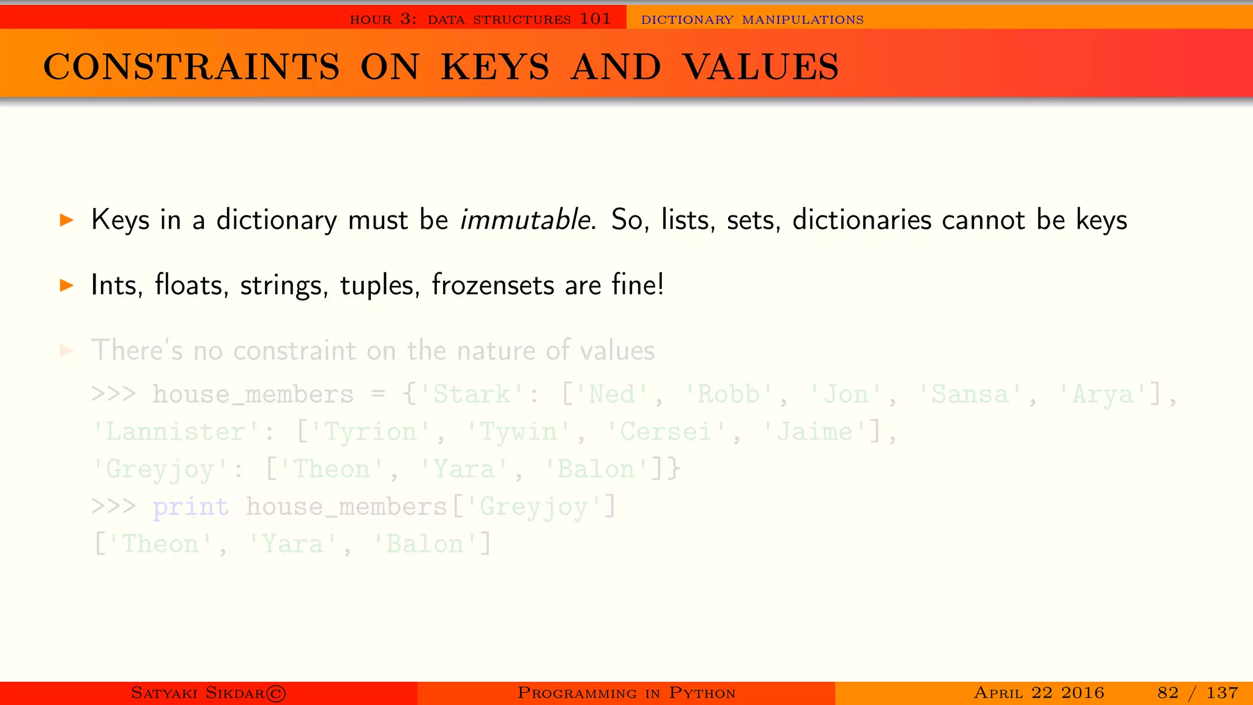Image resolution: width=1253 pixels, height=705 pixels.
Task: Click 'There's no constraint on the nature of values'
Action: pos(373,350)
